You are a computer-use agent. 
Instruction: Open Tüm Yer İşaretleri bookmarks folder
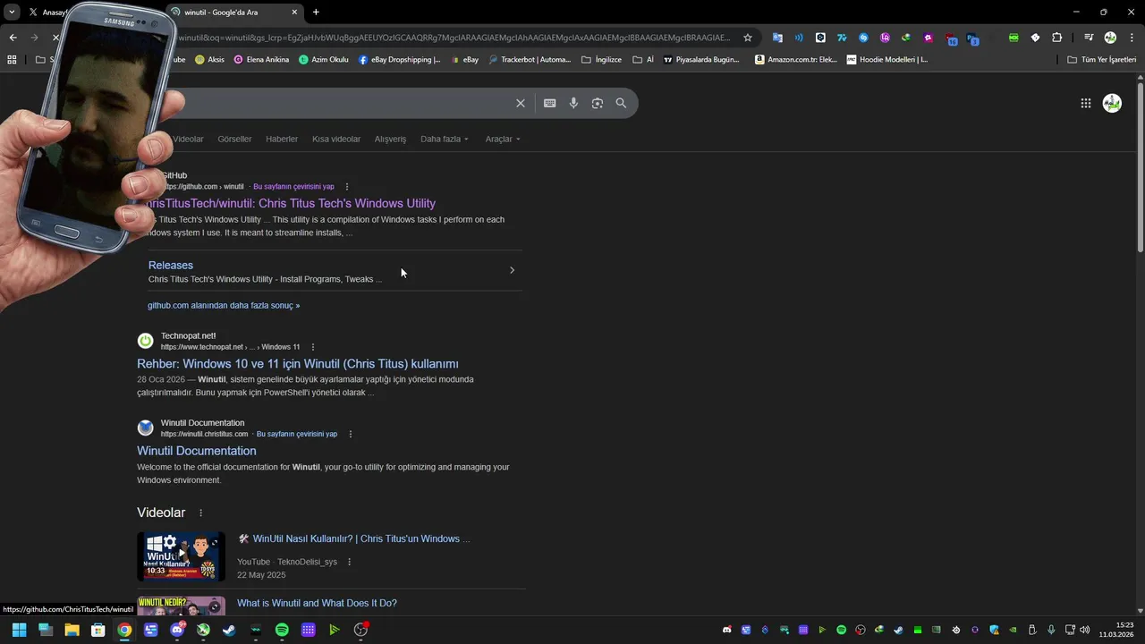pyautogui.click(x=1102, y=60)
